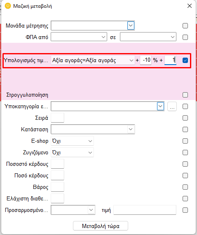Tick the Μονάδα μέτρησης checkbox

pyautogui.click(x=185, y=26)
